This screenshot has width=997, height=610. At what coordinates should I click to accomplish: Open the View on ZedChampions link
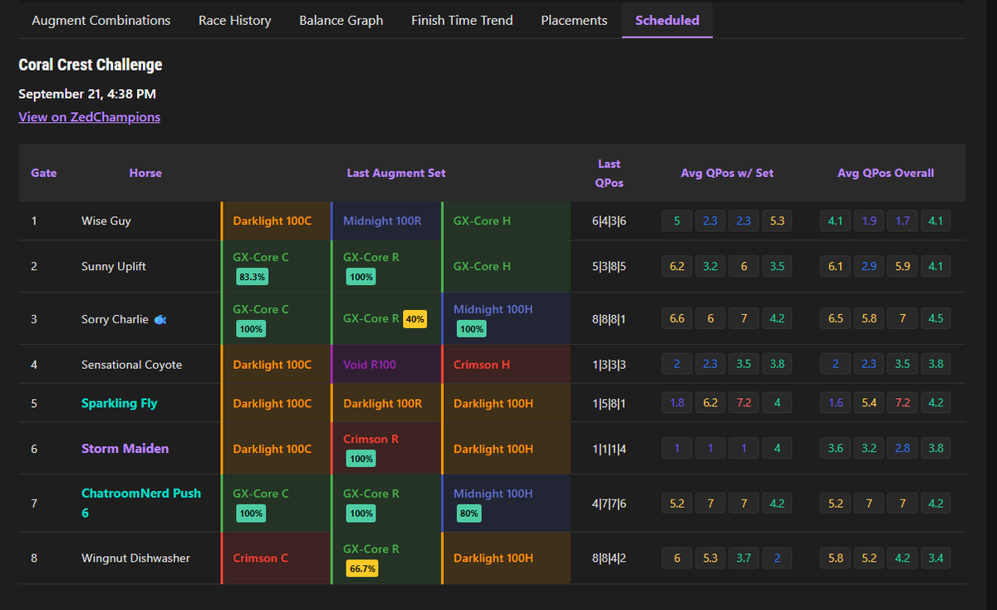[90, 117]
